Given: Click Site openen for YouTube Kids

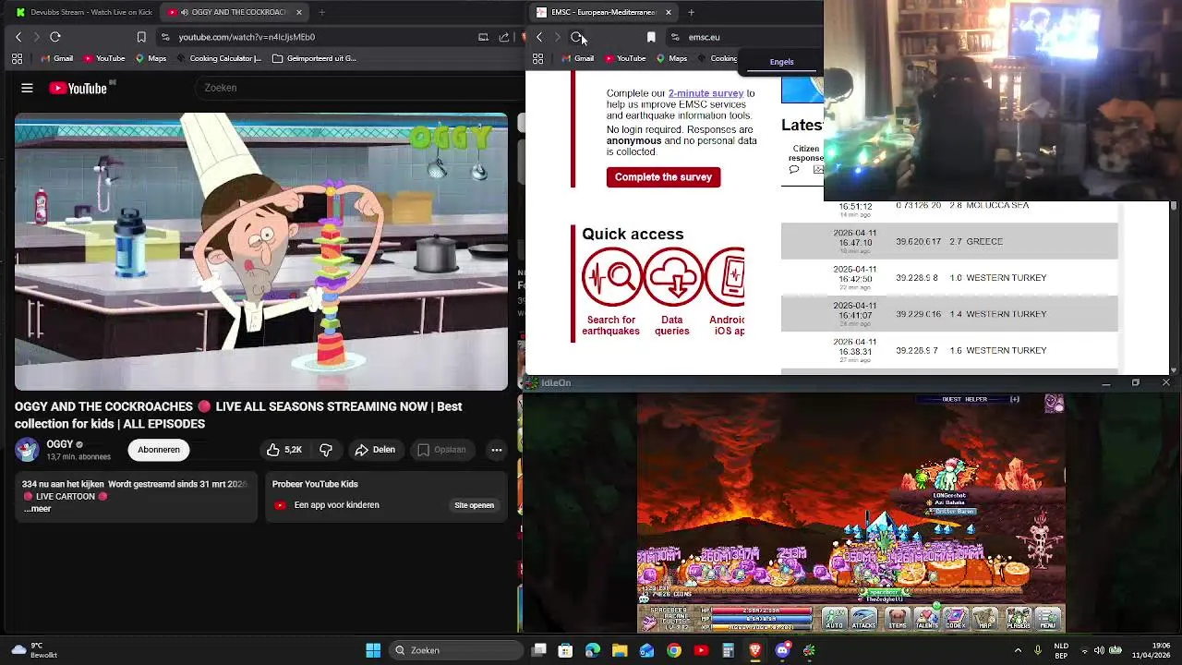Looking at the screenshot, I should 474,505.
